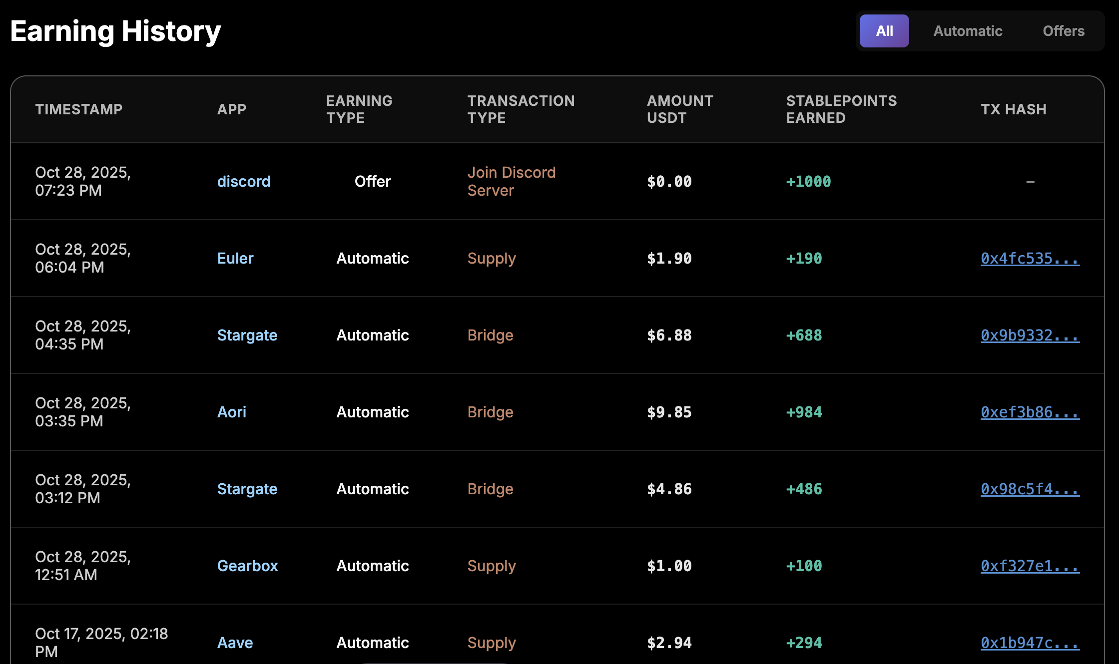Open the discord app link
This screenshot has width=1119, height=664.
pos(244,181)
